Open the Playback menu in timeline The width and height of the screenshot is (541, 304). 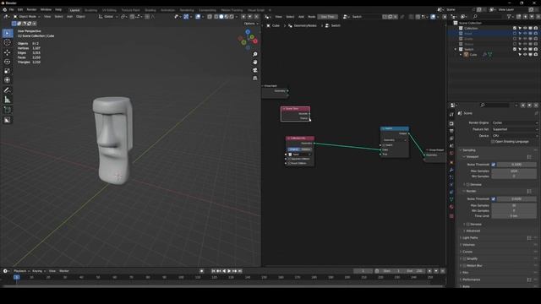(x=21, y=271)
